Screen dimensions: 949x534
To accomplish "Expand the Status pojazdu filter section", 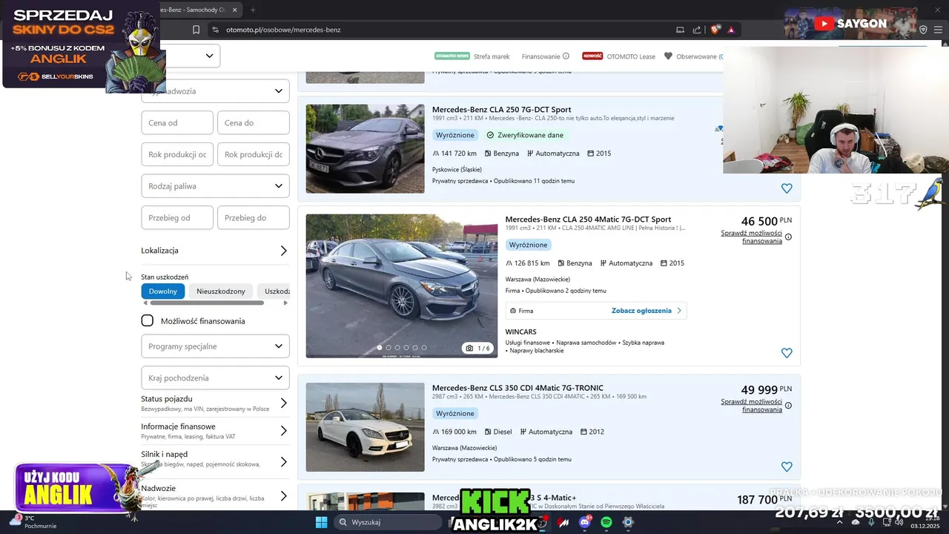I will (215, 403).
